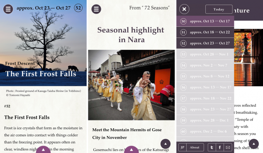Open the hamburger menu on Frost Descent screen
The image size is (263, 153).
(x=8, y=9)
